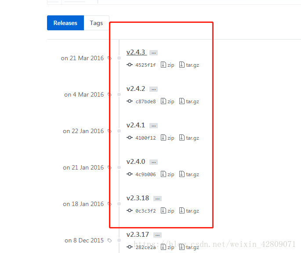Click the zip file icon for v2.4.2
The image size is (301, 253).
pos(163,101)
